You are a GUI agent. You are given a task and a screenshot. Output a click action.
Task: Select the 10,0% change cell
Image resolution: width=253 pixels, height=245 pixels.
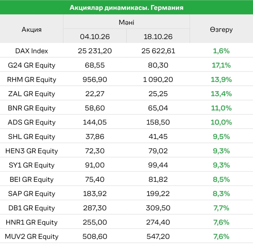pos(221,122)
